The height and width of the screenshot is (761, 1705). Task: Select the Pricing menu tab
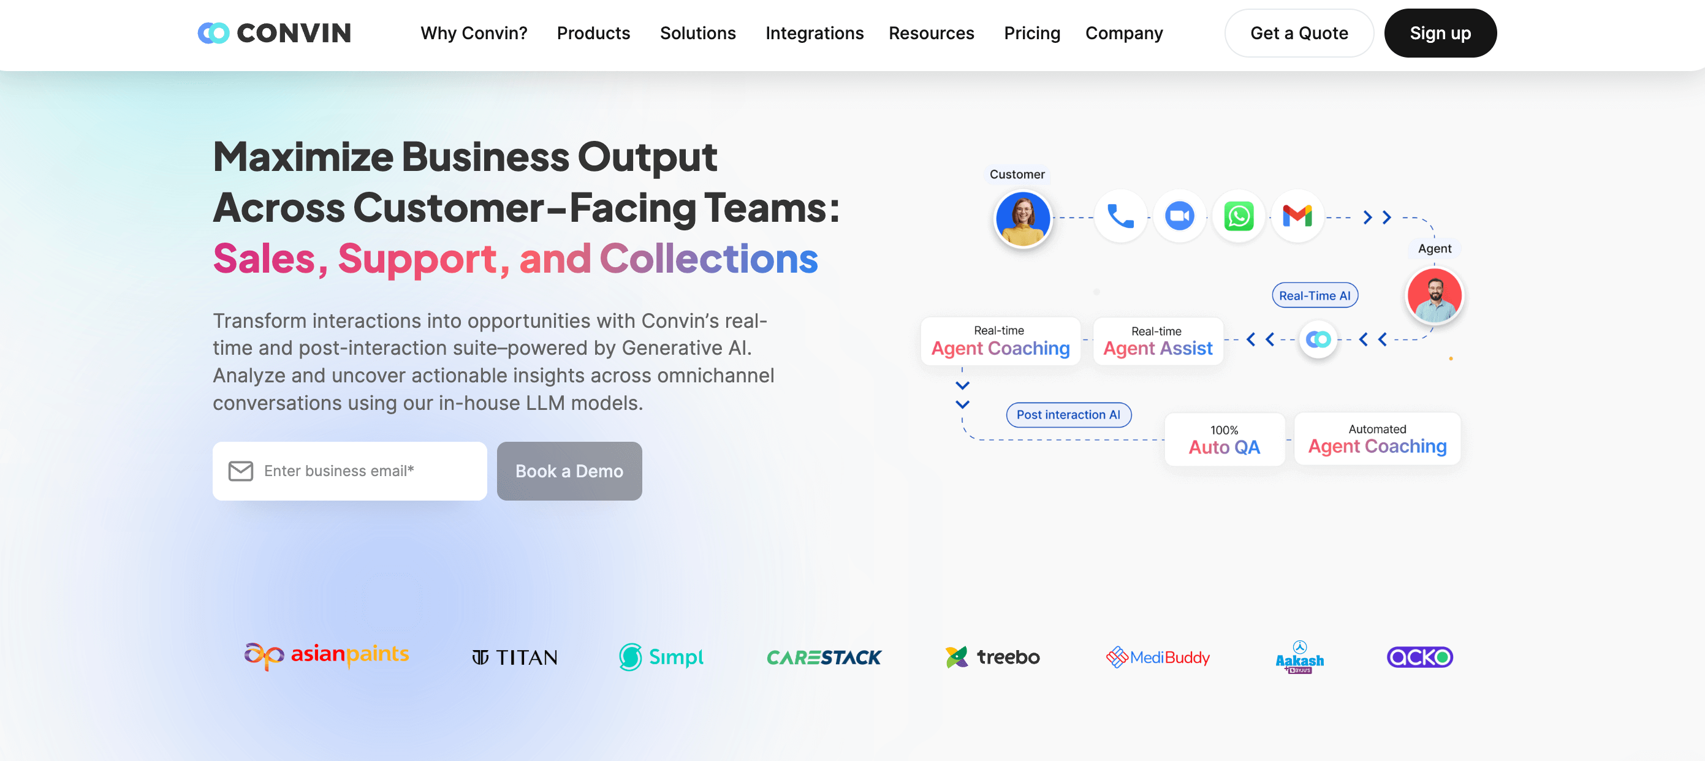point(1031,32)
